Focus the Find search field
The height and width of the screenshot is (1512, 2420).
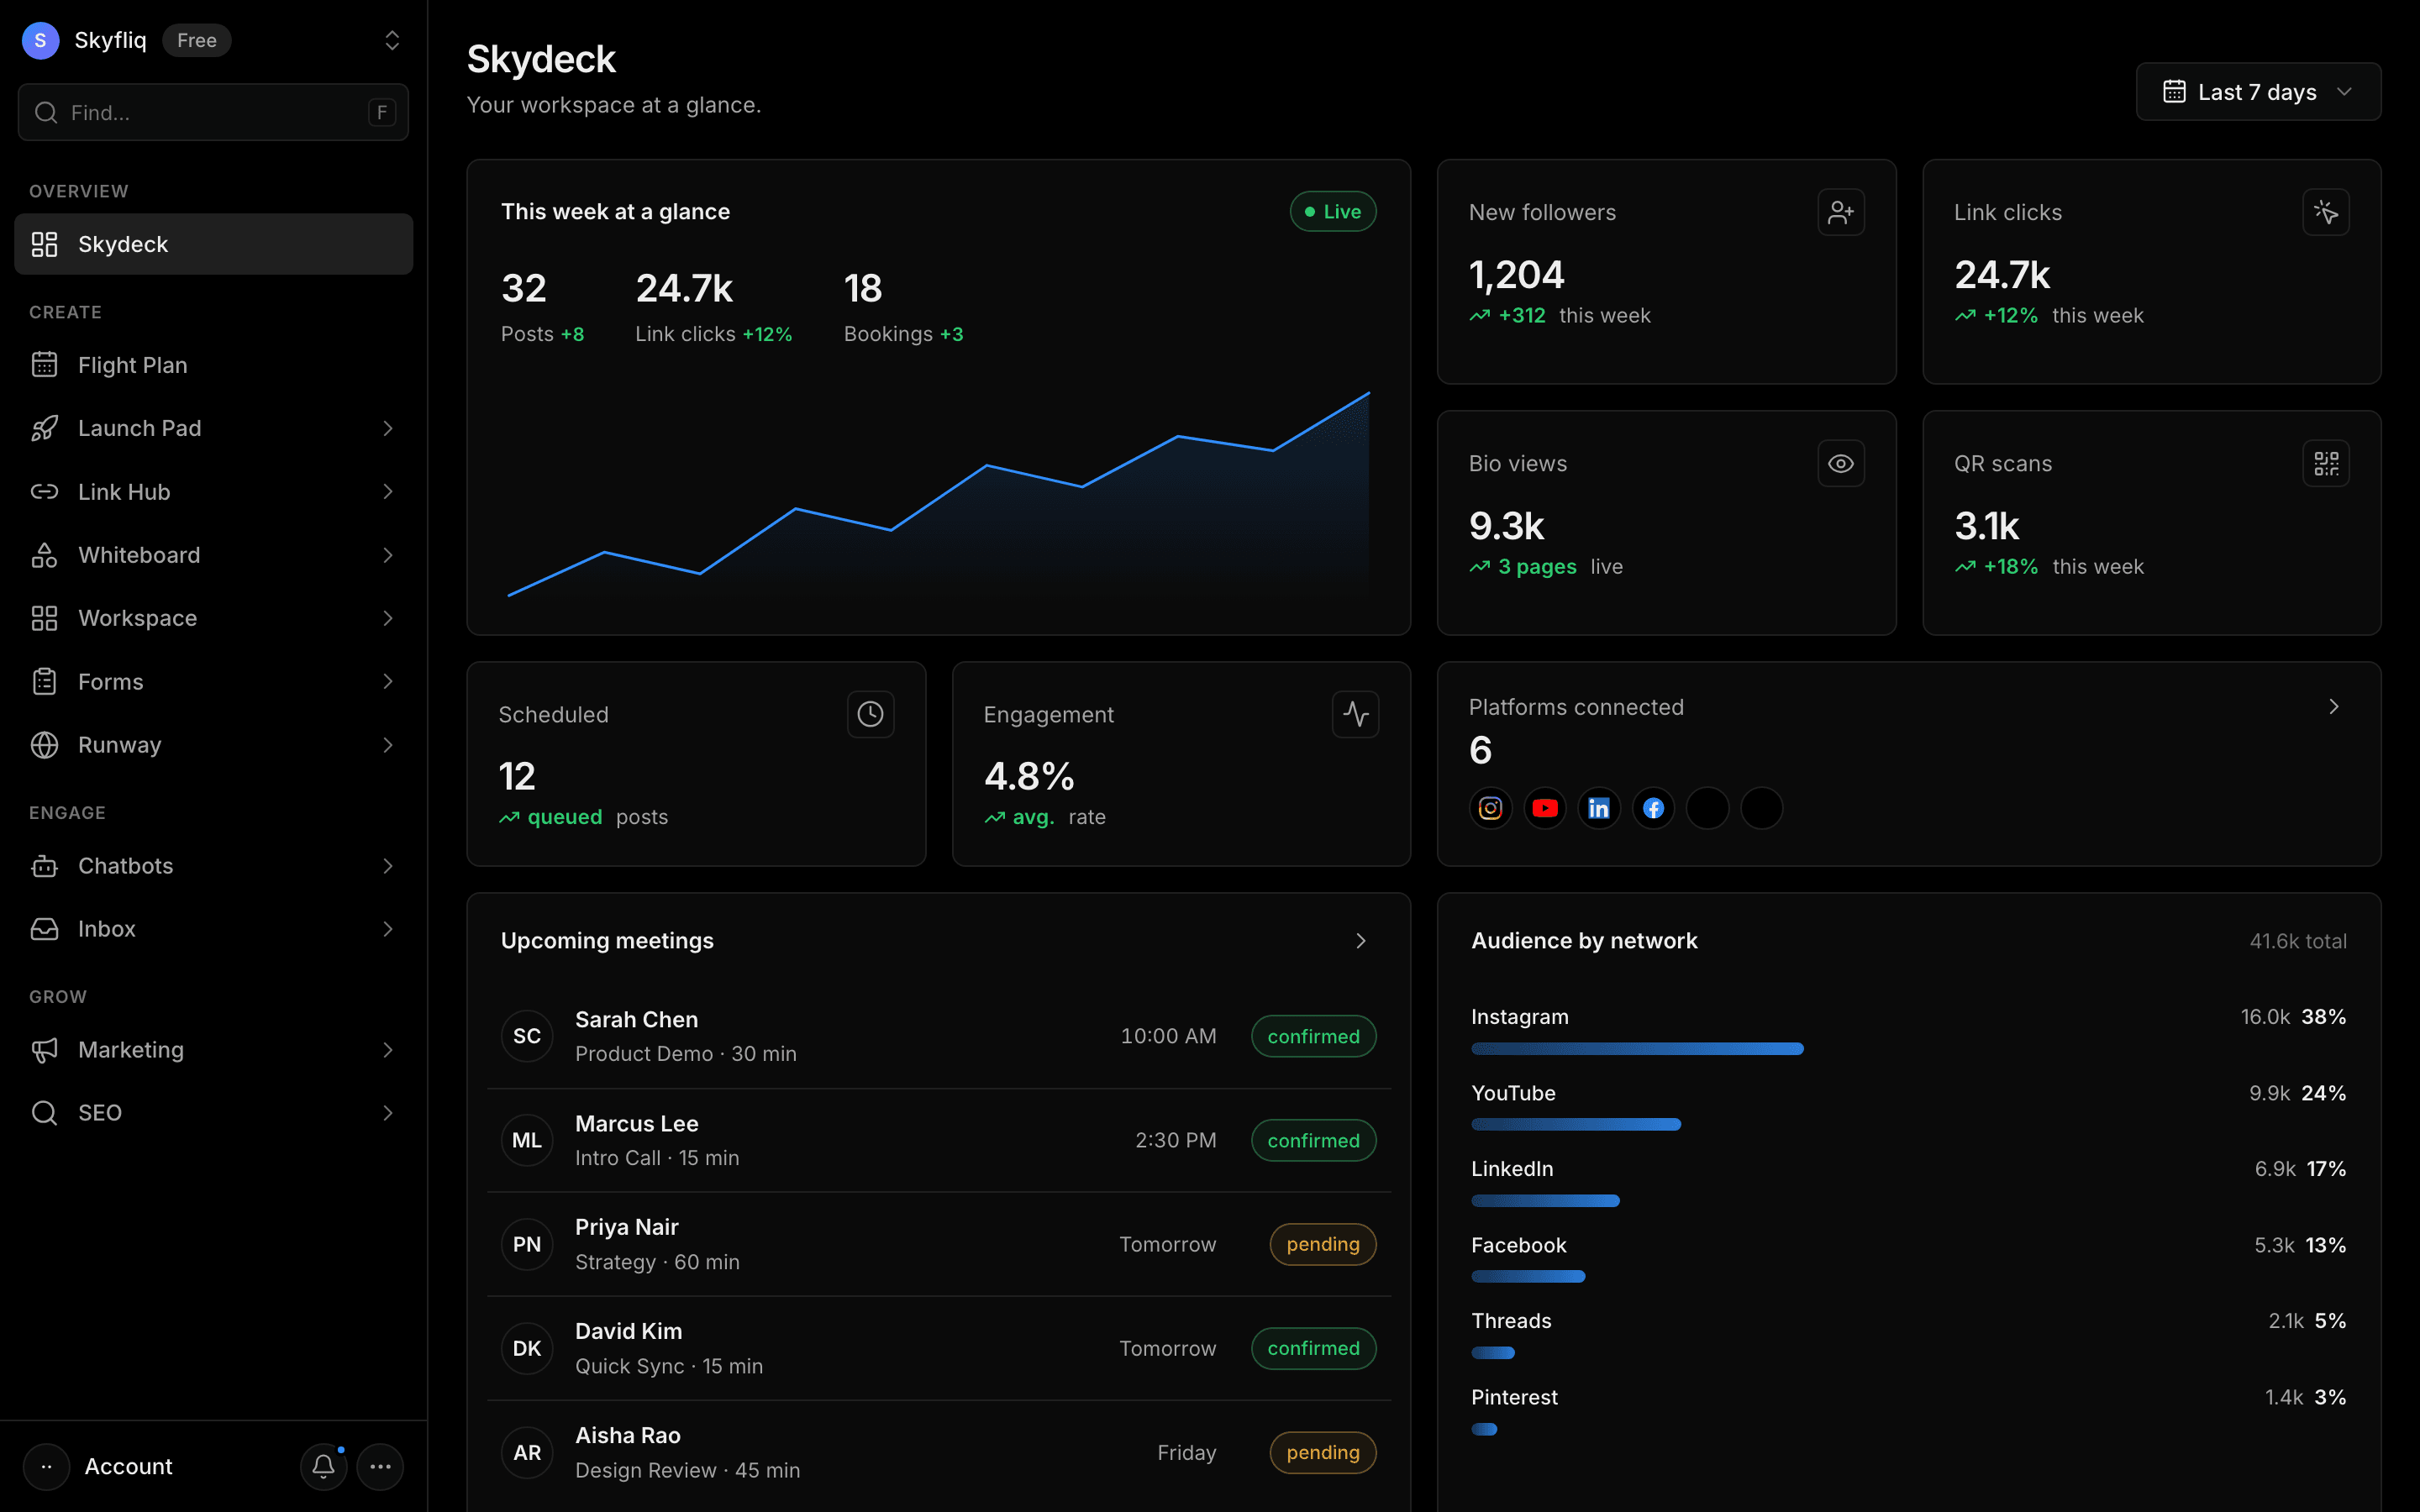213,112
